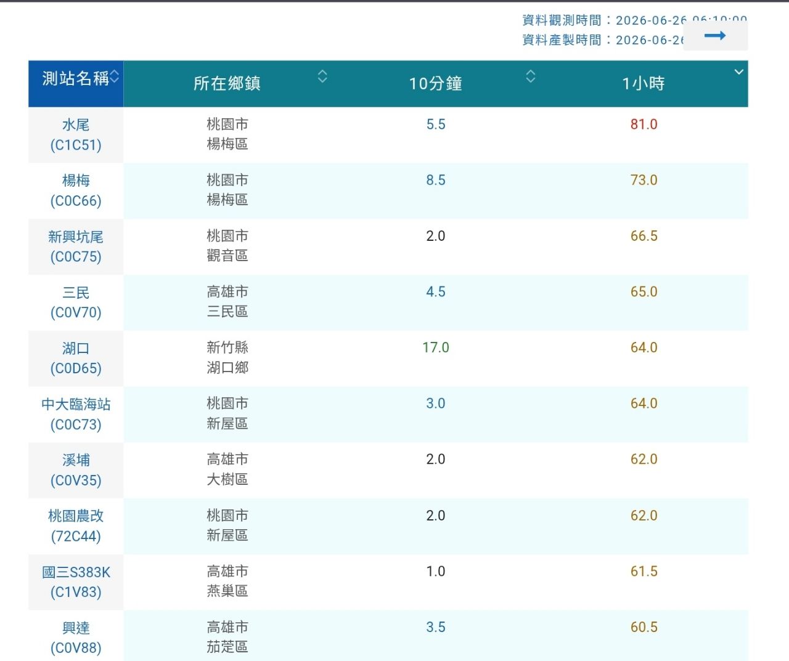The width and height of the screenshot is (789, 661).
Task: Click the 17.0 ten-minute rainfall value
Action: [436, 348]
